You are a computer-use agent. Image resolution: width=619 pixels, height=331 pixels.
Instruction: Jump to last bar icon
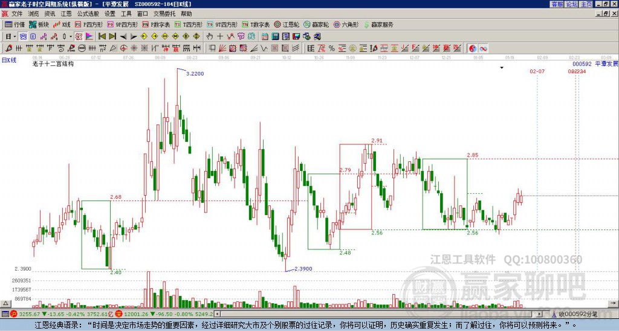tap(112, 37)
